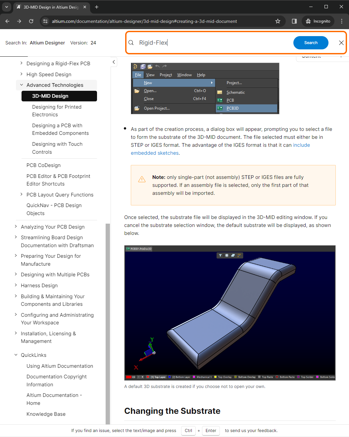
Task: Collapse the left navigation sidebar
Action: (114, 62)
